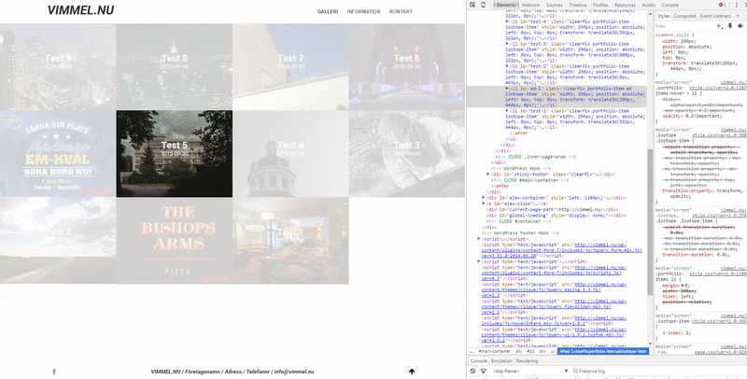The height and width of the screenshot is (379, 747).
Task: Open the EM-KVAL ad thumbnail
Action: (58, 154)
